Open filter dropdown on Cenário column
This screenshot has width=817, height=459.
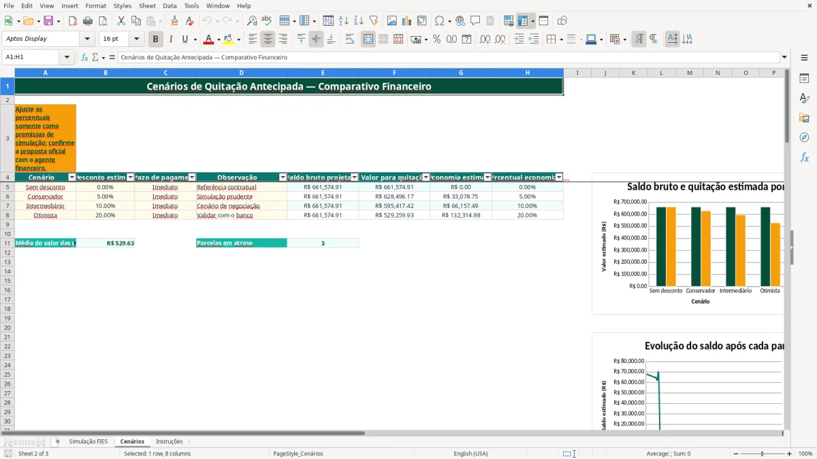[72, 177]
